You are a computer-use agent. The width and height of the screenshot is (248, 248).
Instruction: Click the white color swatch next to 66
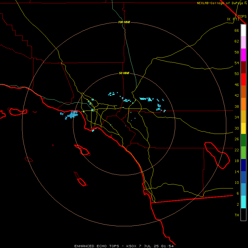pyautogui.click(x=243, y=30)
